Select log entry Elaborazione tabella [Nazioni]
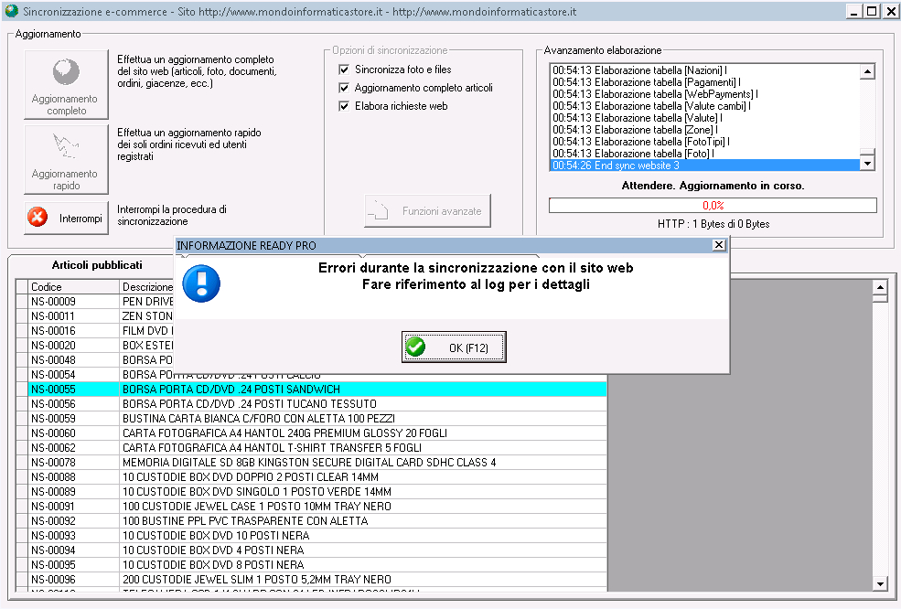Viewport: 901px width, 609px height. point(705,70)
